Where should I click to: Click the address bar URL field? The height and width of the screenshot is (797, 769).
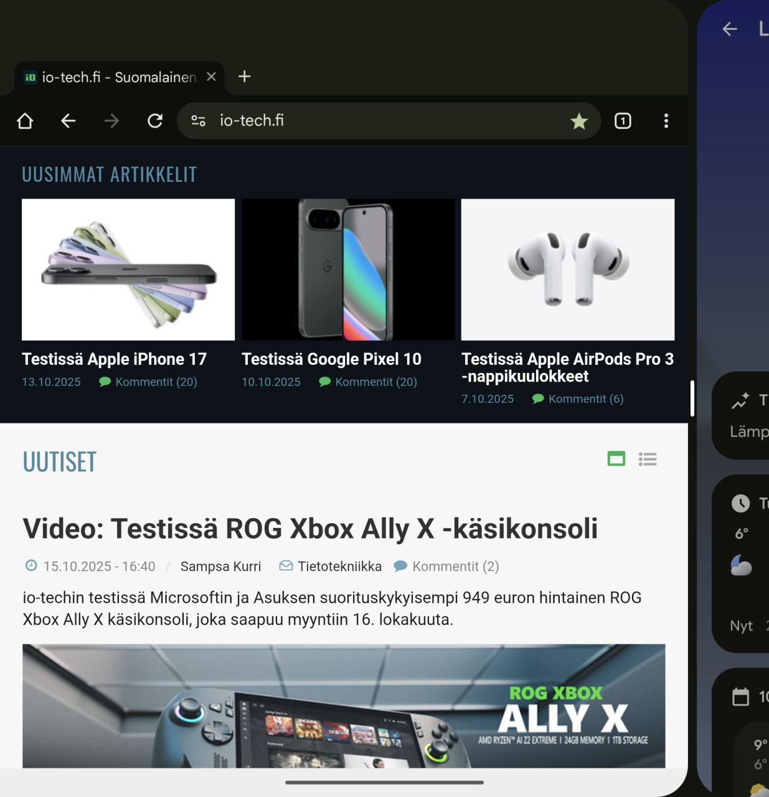coord(374,121)
